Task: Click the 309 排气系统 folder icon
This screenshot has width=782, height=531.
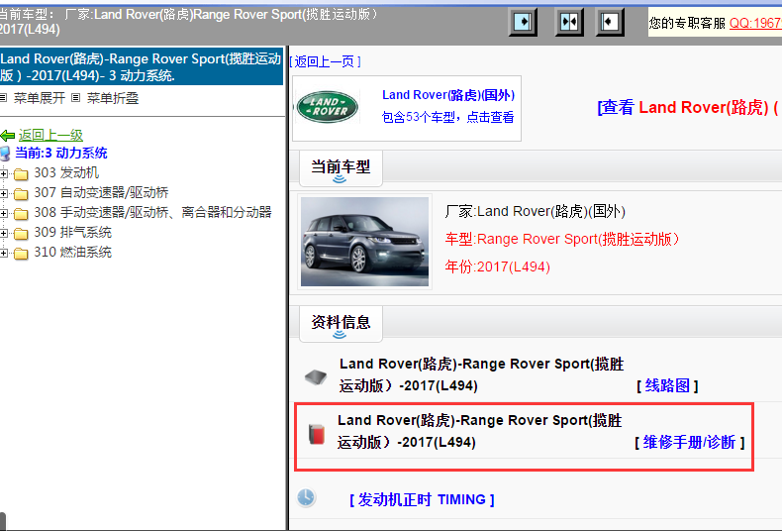Action: coord(21,234)
